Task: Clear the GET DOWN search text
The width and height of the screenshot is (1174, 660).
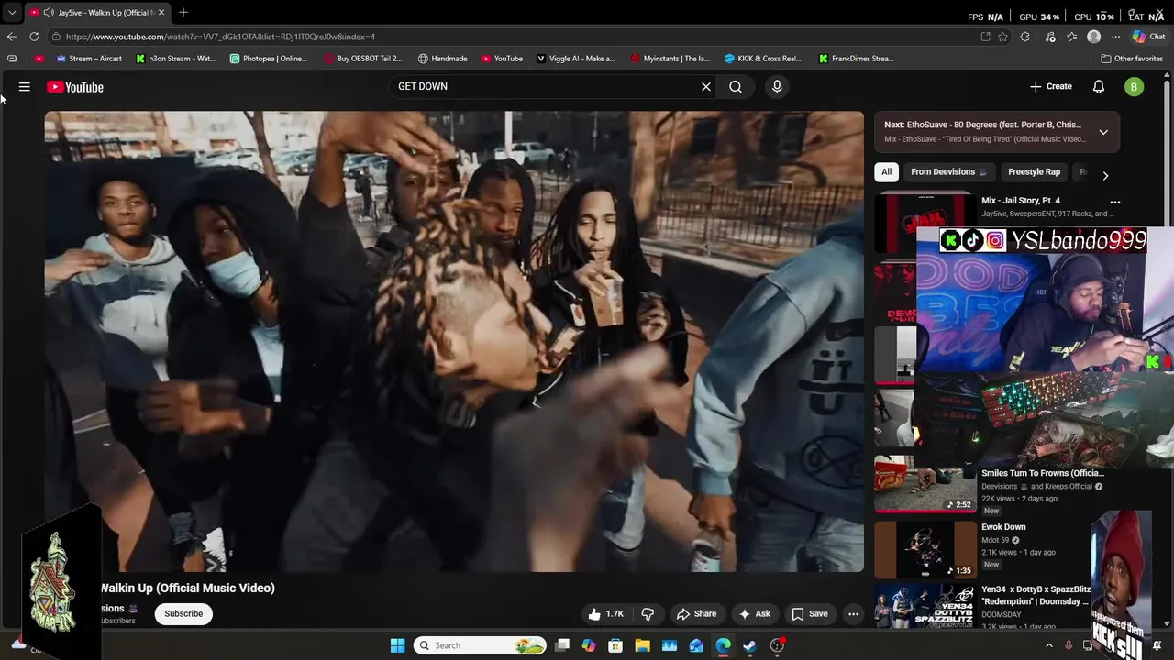Action: (706, 87)
